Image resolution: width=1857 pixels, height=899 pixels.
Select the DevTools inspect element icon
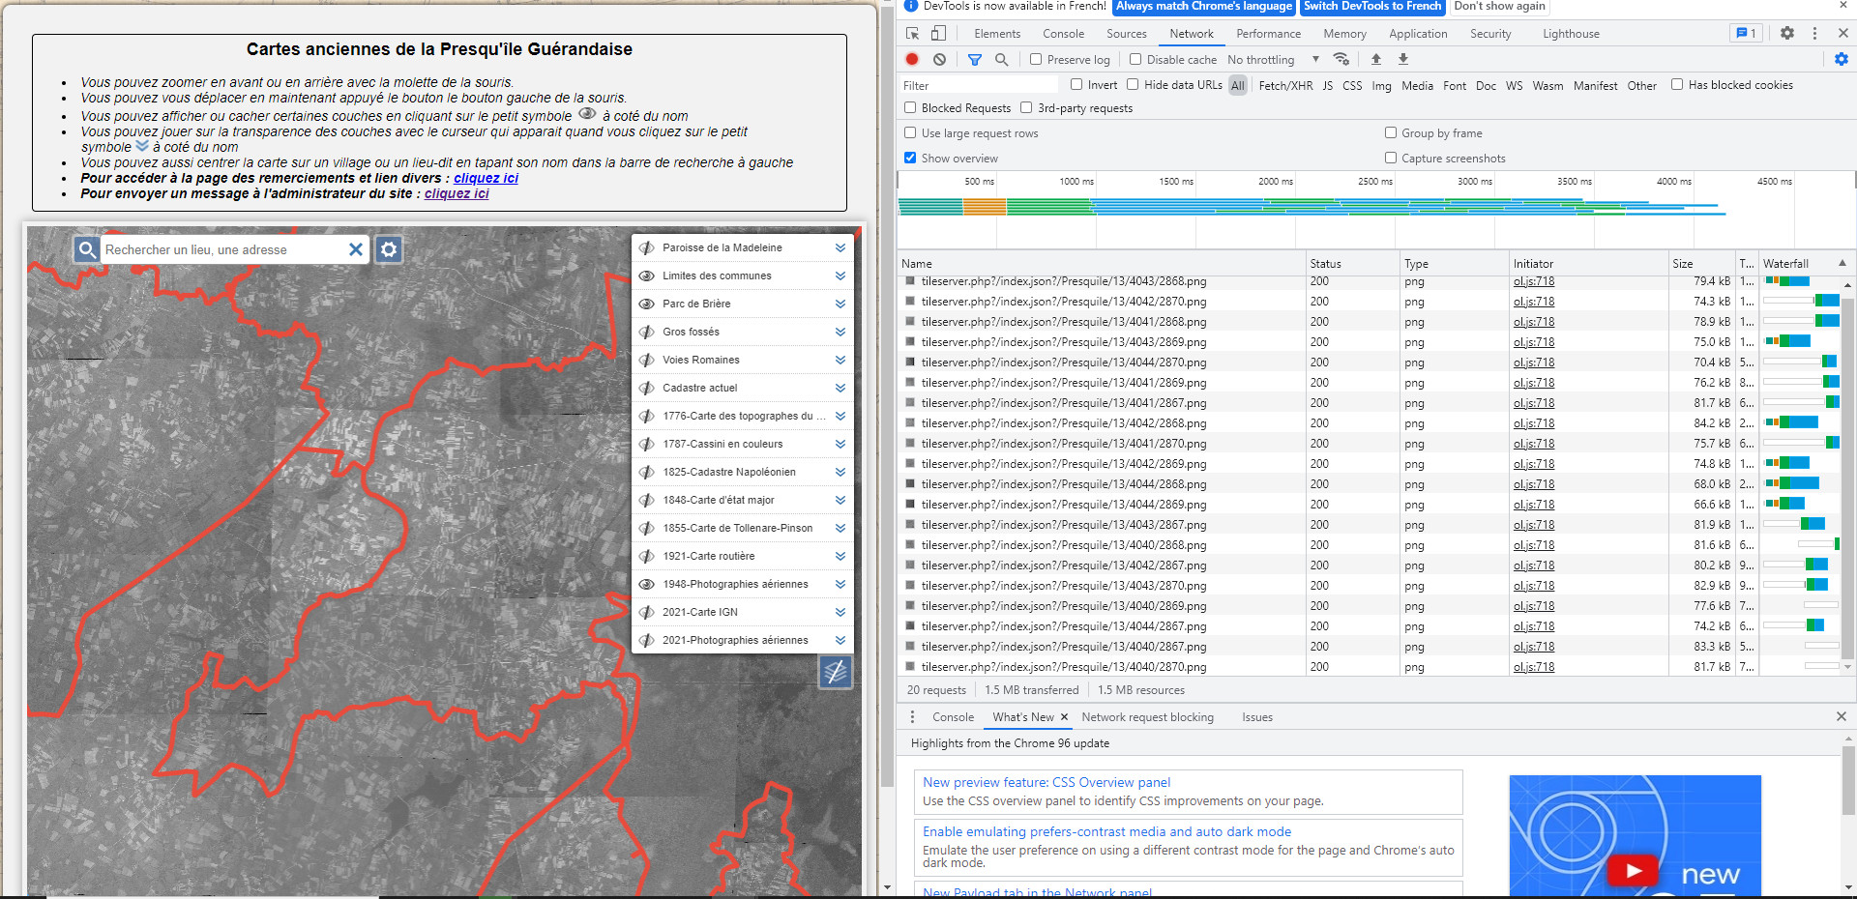912,33
